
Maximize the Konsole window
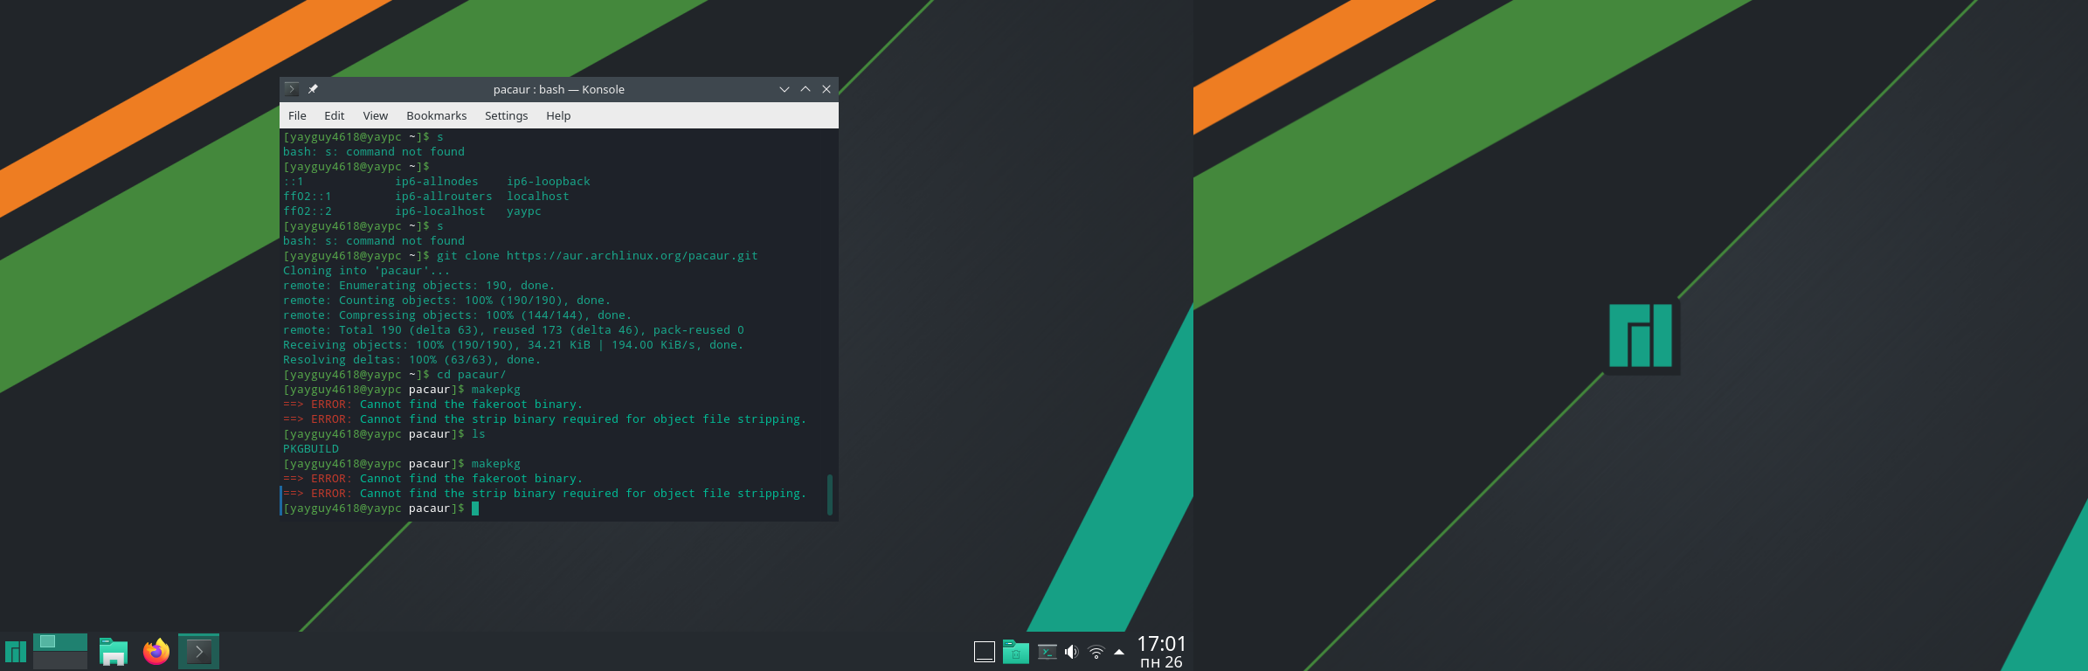805,89
